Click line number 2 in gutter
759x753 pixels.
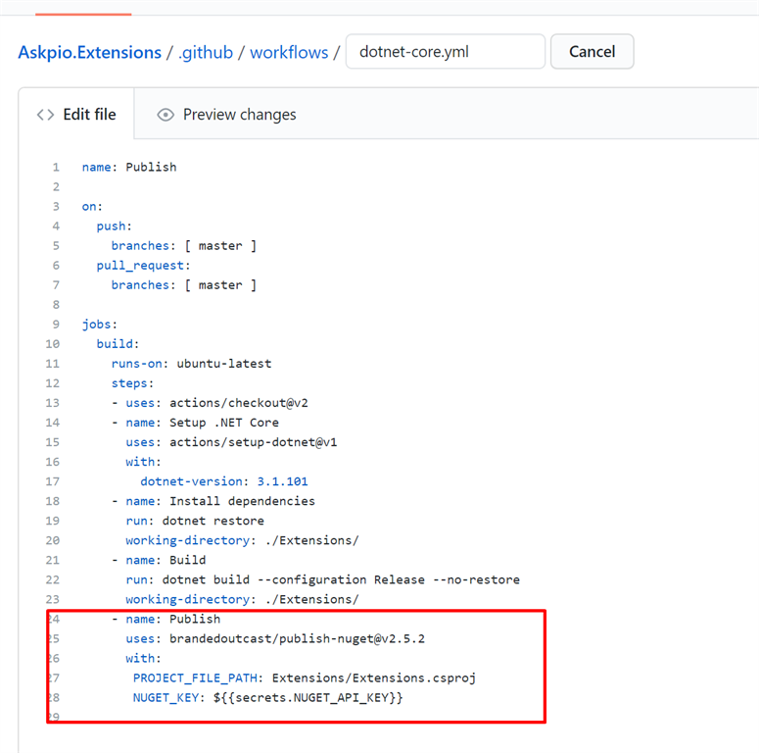[x=56, y=187]
